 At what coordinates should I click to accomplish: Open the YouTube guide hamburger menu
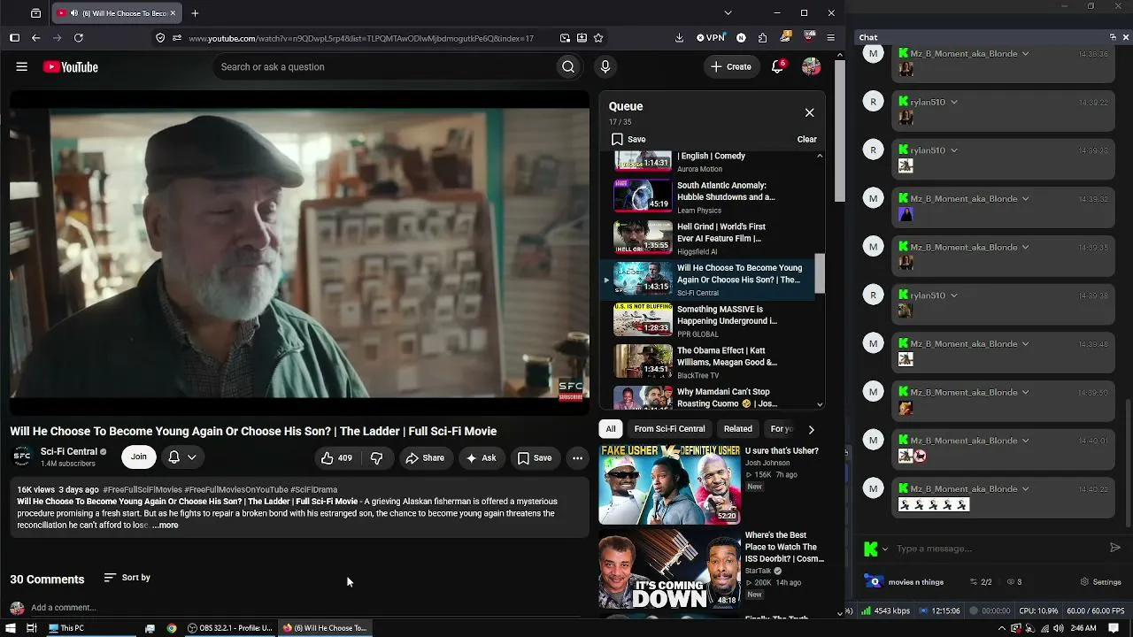point(22,66)
